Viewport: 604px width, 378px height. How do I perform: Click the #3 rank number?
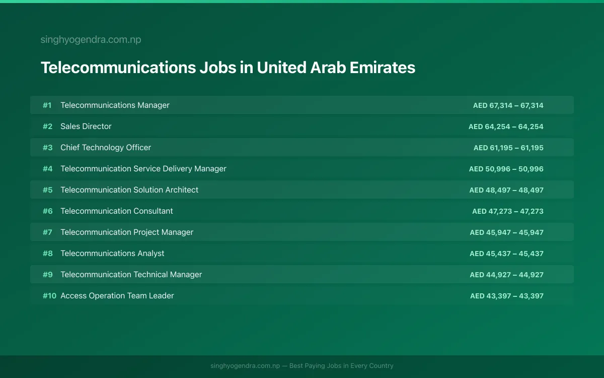click(x=48, y=148)
